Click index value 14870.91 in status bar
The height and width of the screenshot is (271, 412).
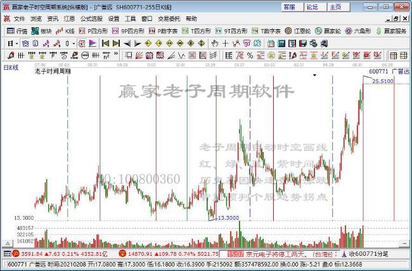pyautogui.click(x=140, y=254)
